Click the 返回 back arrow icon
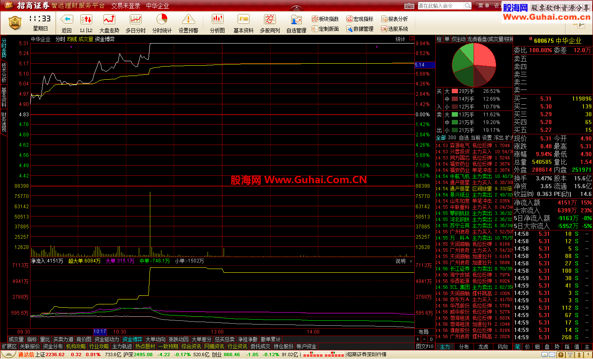The height and width of the screenshot is (359, 593). (67, 19)
